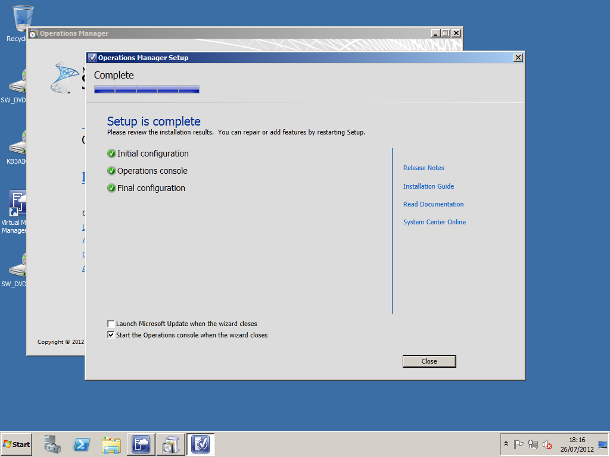Maximize the background Operations Manager window
The width and height of the screenshot is (610, 457).
coord(446,33)
